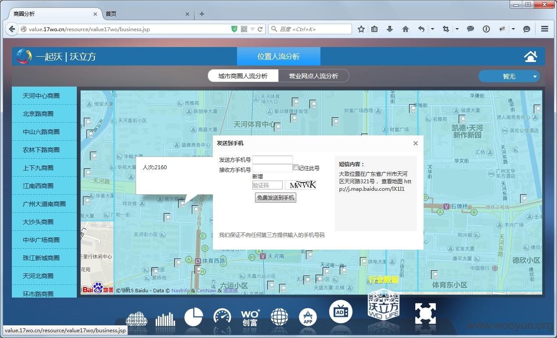Click the 新增 link under receiver number
Image resolution: width=557 pixels, height=338 pixels.
[258, 177]
